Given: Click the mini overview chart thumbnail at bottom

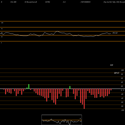Looking at the screenshot, I should 62,120.
